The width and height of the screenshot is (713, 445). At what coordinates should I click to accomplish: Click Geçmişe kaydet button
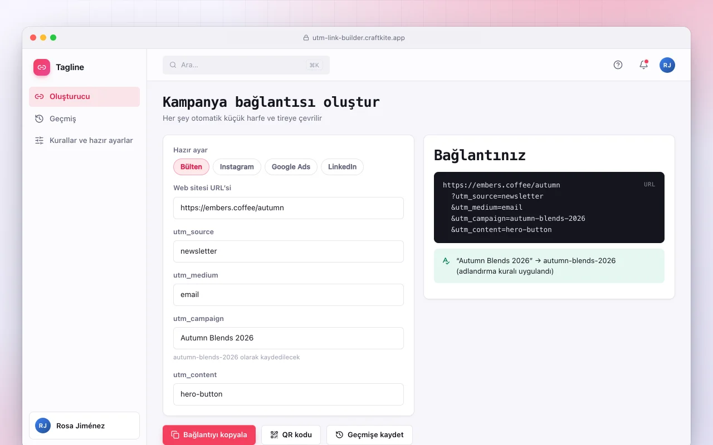[369, 435]
